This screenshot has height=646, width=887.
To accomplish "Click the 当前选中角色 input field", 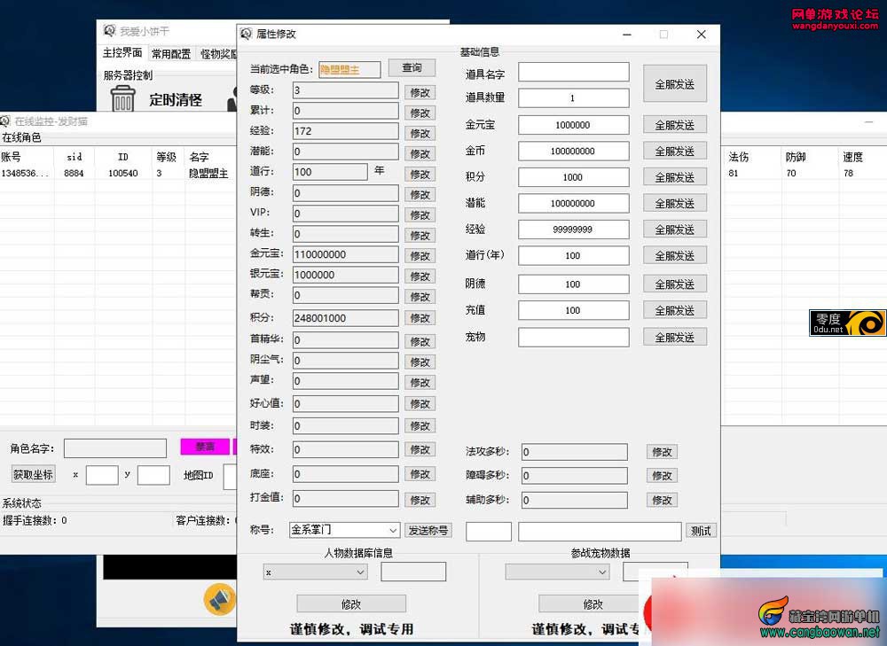I will coord(349,69).
